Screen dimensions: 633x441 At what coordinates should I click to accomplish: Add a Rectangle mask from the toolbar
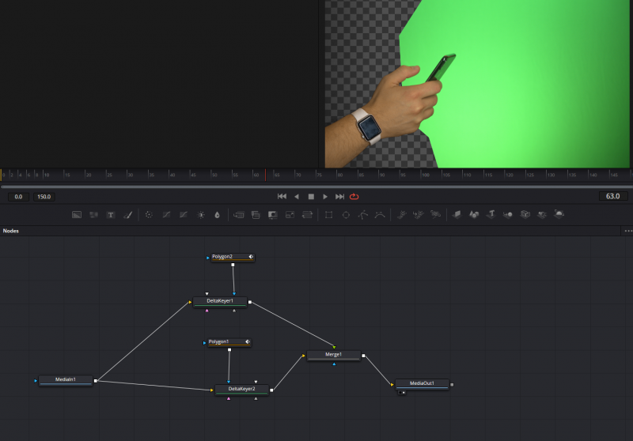pos(328,214)
